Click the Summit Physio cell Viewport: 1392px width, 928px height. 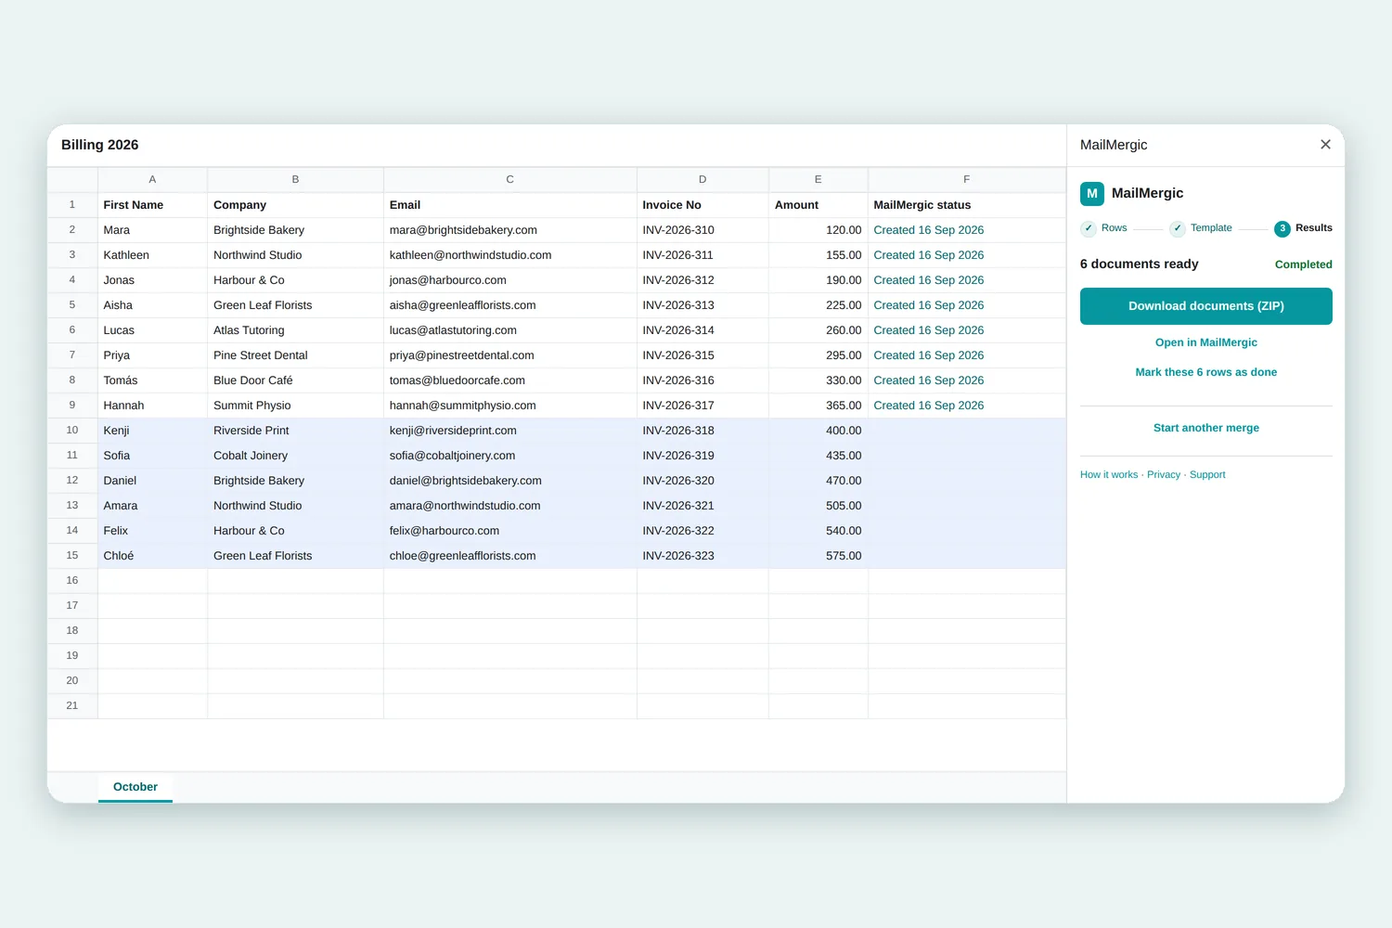(x=295, y=406)
